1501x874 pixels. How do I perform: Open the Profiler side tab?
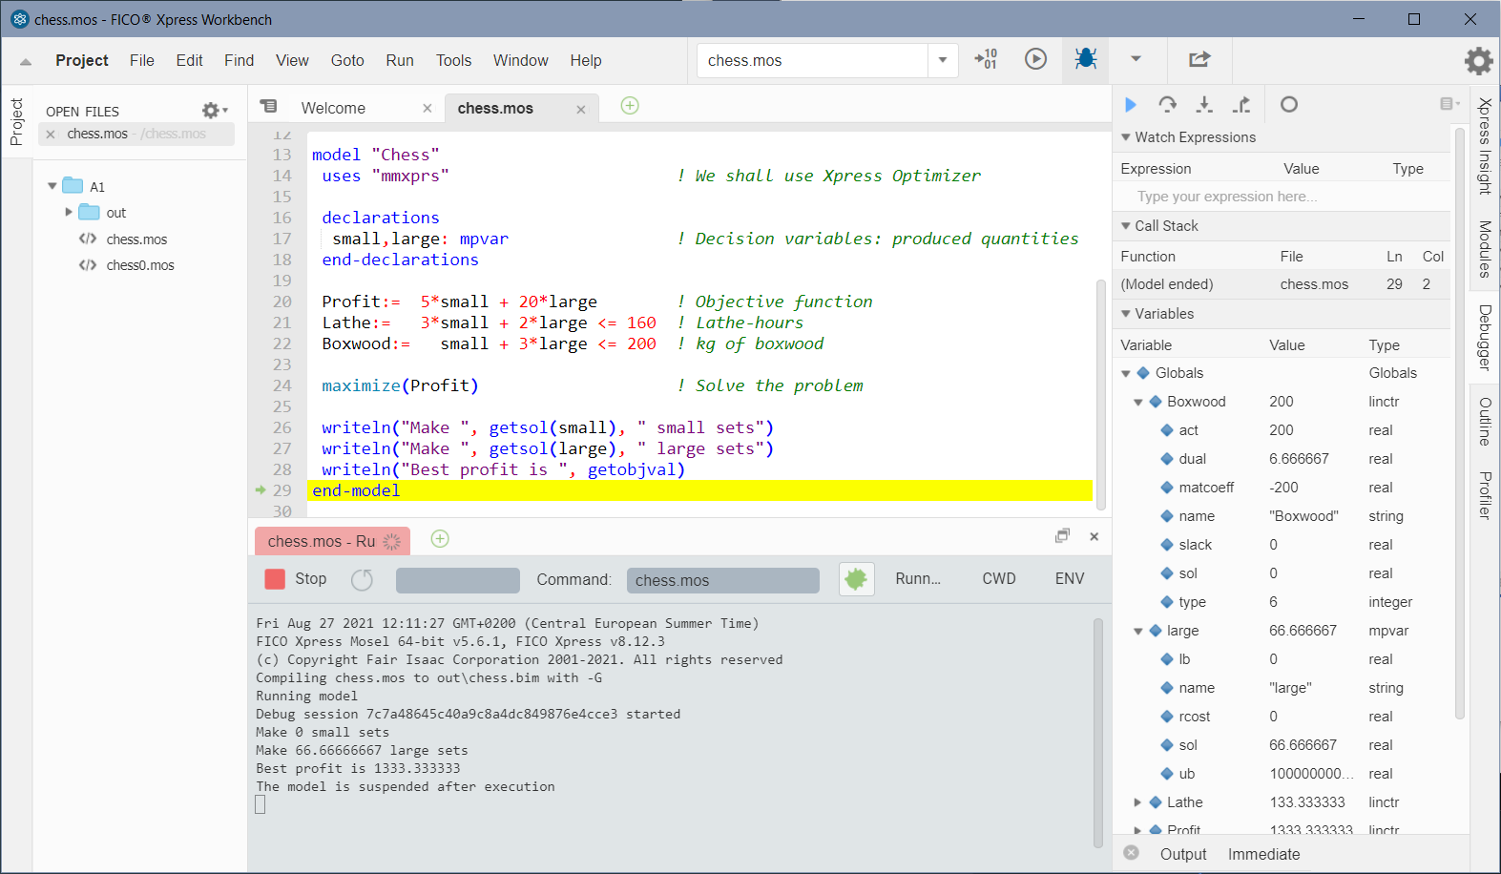tap(1485, 495)
